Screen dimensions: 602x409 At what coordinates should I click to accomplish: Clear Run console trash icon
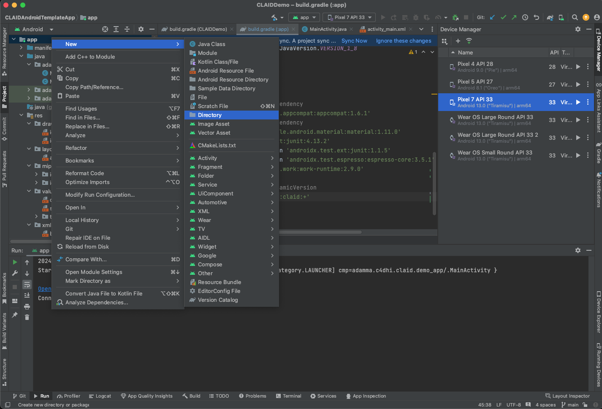click(x=27, y=317)
